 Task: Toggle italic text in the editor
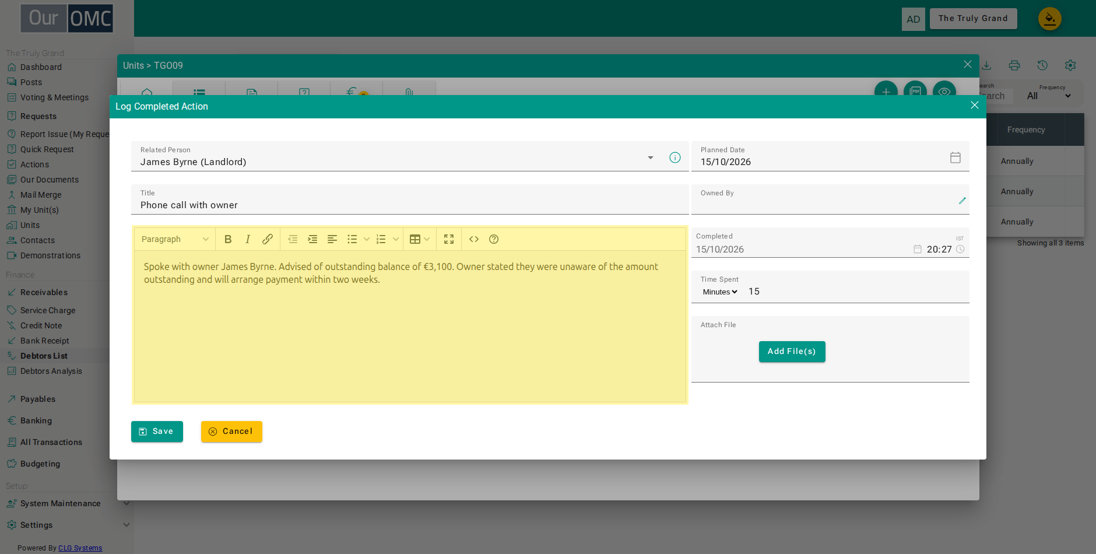pos(248,239)
